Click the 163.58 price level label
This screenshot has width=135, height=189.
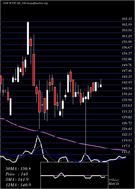pos(127,30)
